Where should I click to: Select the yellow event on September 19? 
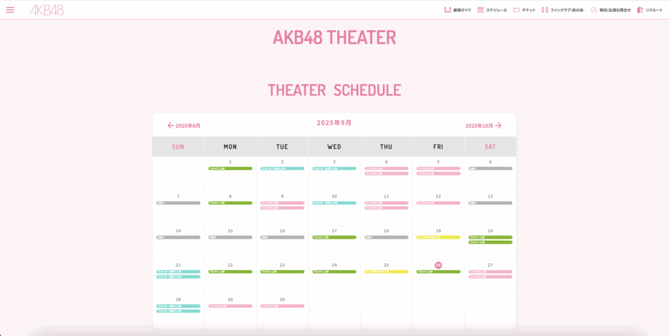coord(438,237)
